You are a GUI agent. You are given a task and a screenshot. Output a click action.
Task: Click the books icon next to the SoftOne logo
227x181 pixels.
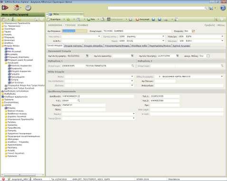(x=17, y=8)
